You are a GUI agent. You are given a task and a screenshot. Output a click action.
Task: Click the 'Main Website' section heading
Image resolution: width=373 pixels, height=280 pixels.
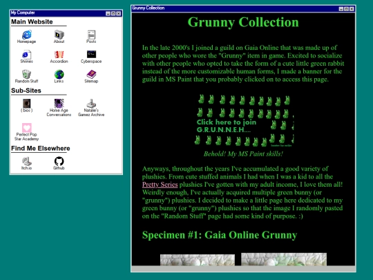point(32,21)
